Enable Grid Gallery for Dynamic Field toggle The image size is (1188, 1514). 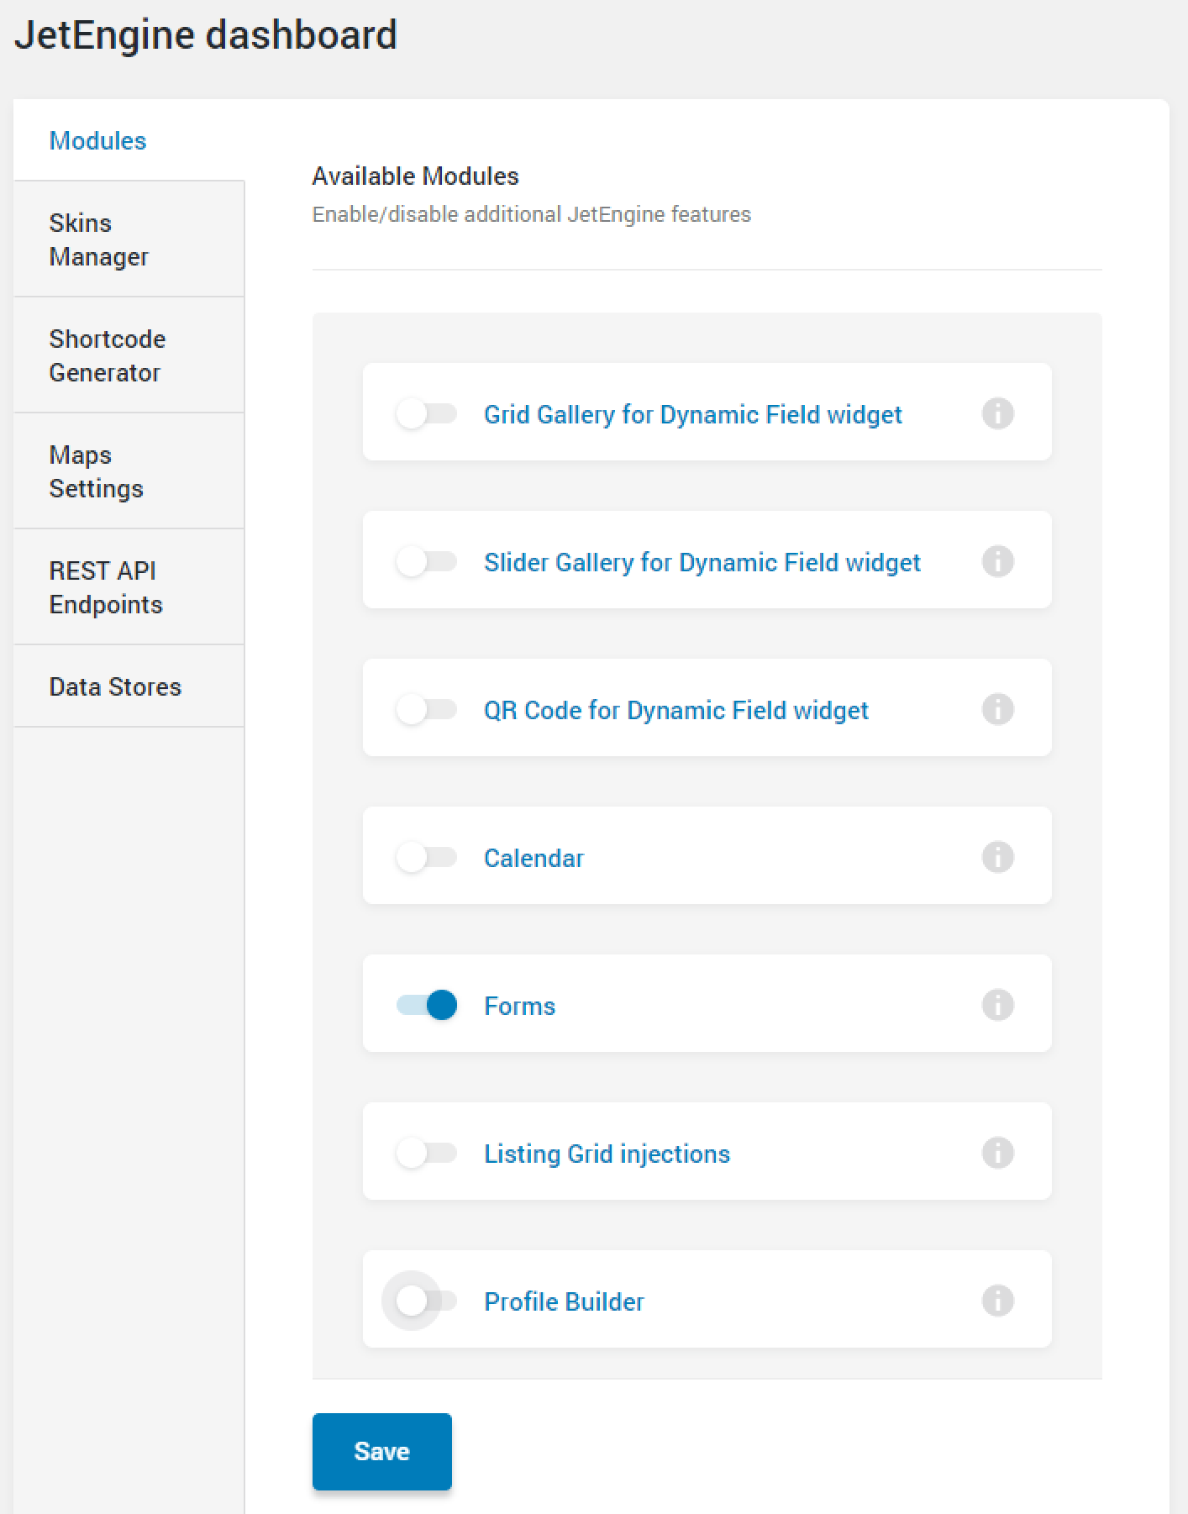(x=426, y=413)
